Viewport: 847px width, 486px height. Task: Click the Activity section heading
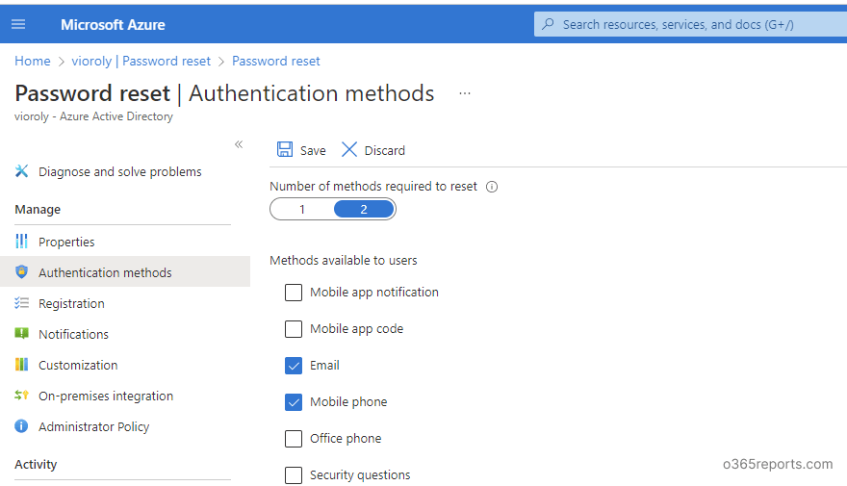tap(36, 465)
